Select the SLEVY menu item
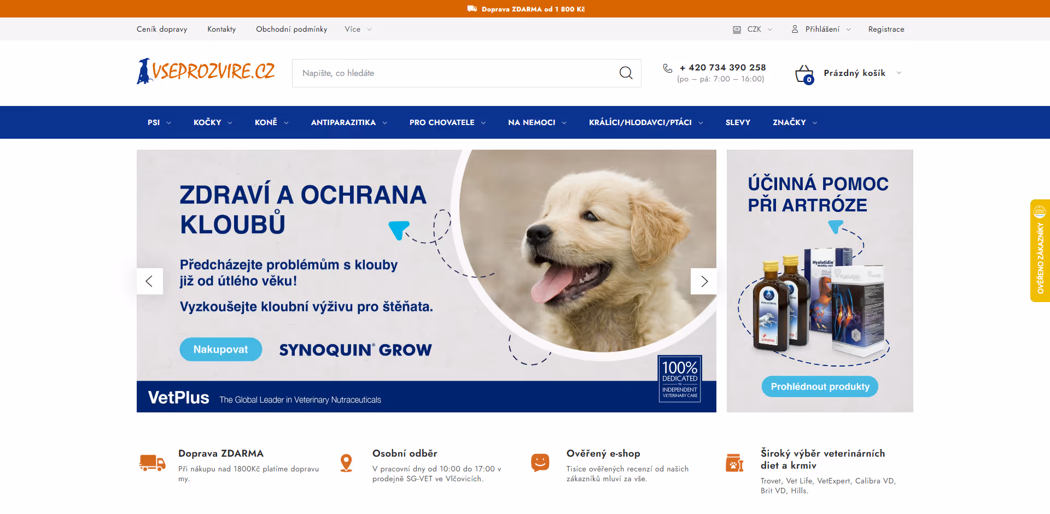Screen dimensions: 1050x514 pyautogui.click(x=738, y=122)
